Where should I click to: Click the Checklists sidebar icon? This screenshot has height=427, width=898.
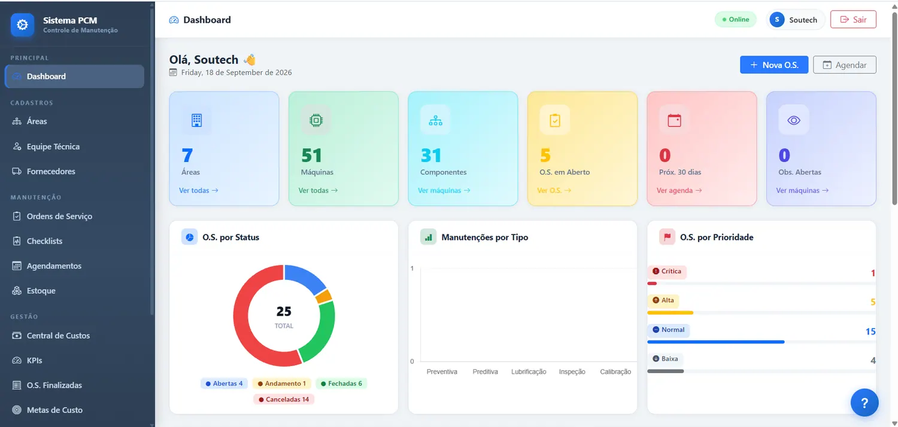(17, 241)
